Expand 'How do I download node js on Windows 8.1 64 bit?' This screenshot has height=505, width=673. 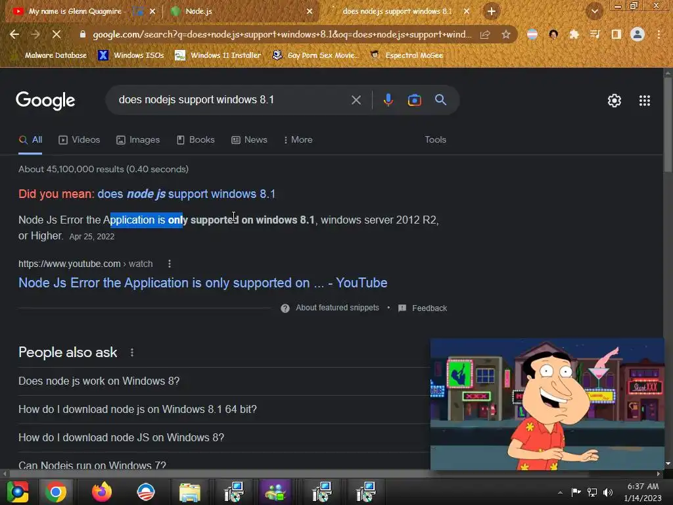point(223,410)
